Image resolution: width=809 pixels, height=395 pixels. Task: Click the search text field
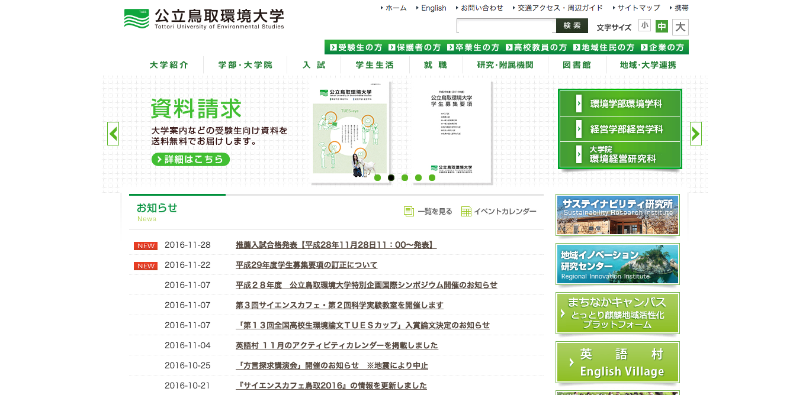tap(506, 26)
